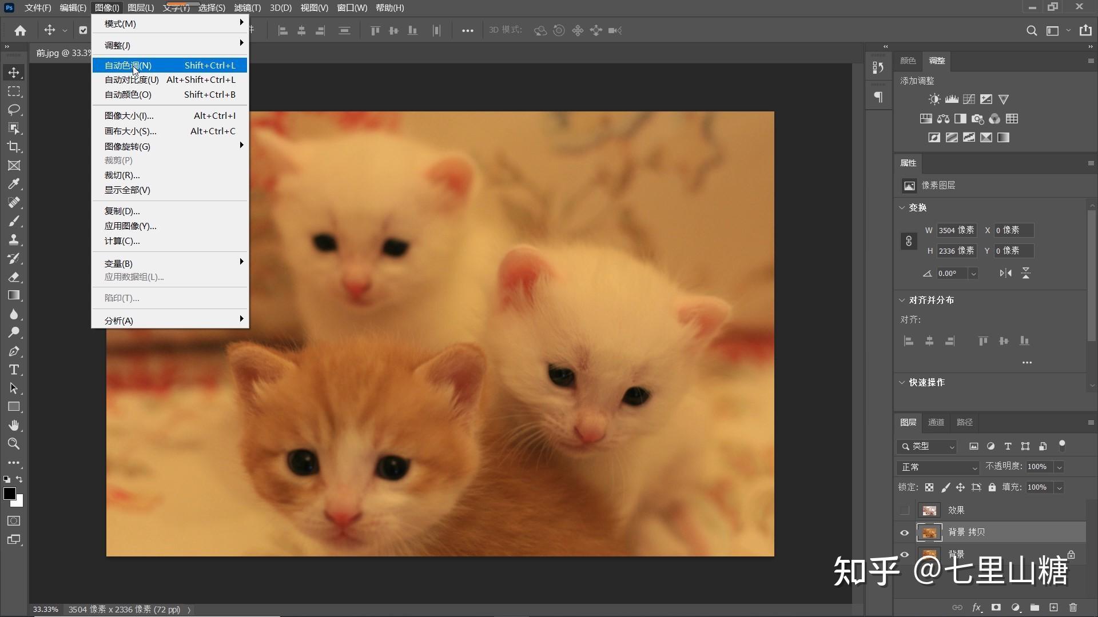Select the Move tool
The image size is (1098, 617).
pos(14,73)
